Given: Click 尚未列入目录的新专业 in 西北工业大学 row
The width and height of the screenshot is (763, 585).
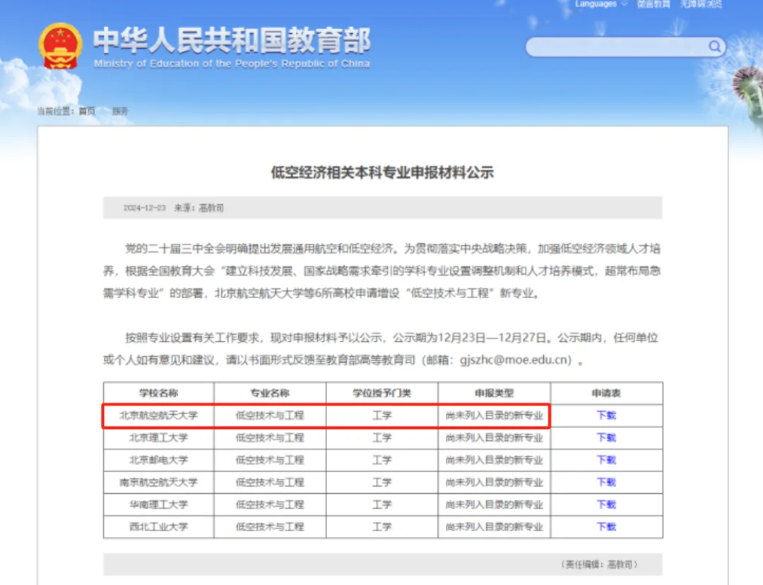Looking at the screenshot, I should 495,526.
